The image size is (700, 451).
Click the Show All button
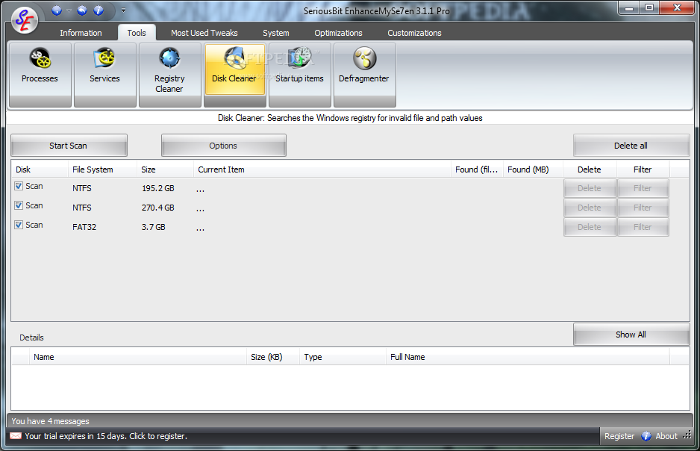click(631, 335)
